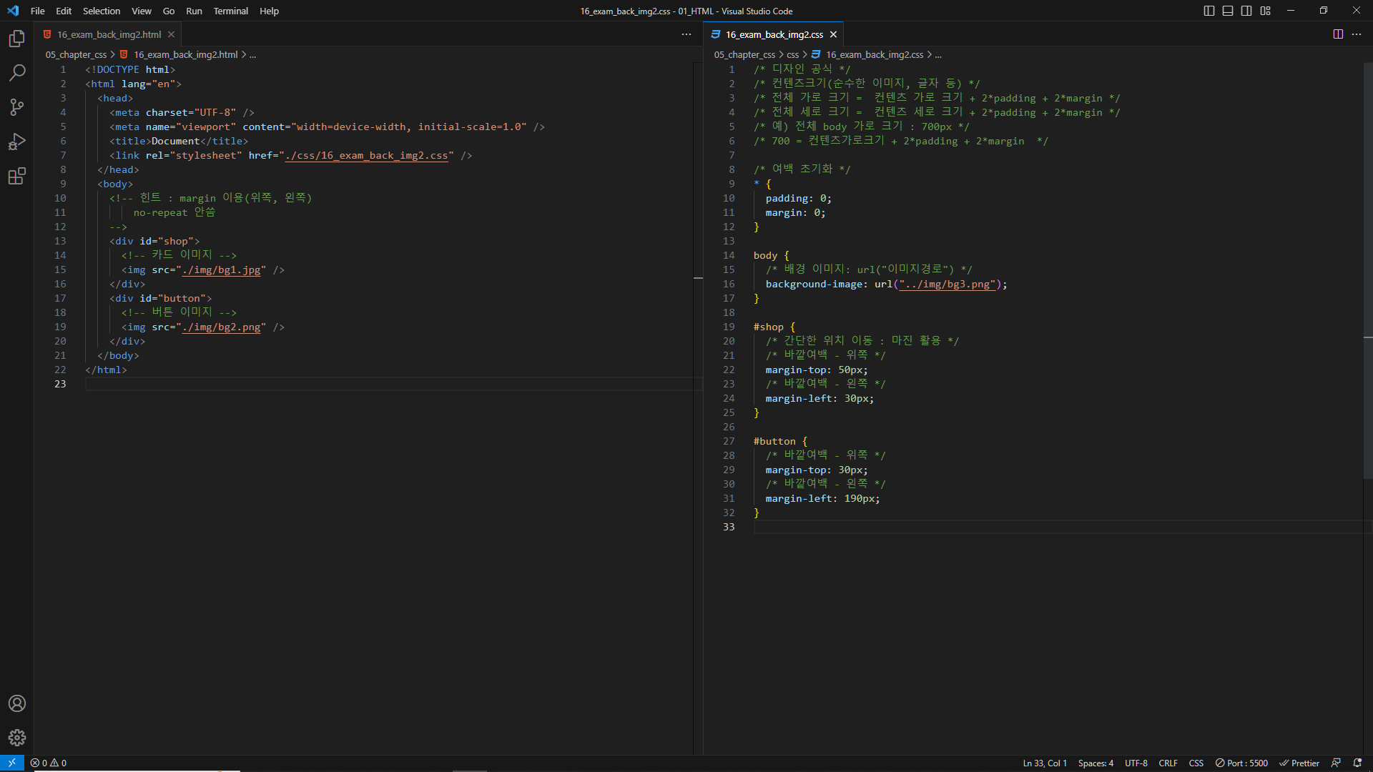Change CSS language mode in status bar
Viewport: 1373px width, 772px height.
[x=1196, y=763]
